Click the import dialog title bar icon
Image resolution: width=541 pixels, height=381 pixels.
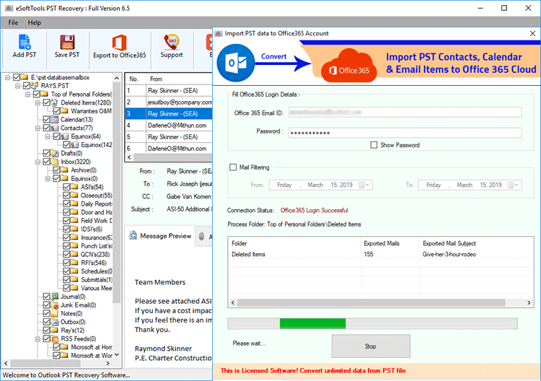(218, 33)
